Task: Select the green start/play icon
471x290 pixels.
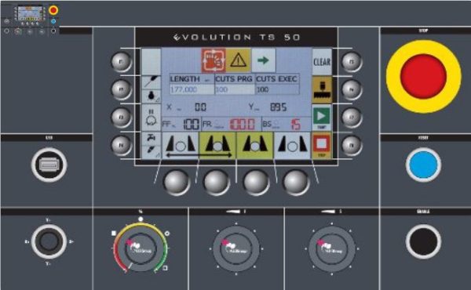Action: tap(321, 118)
